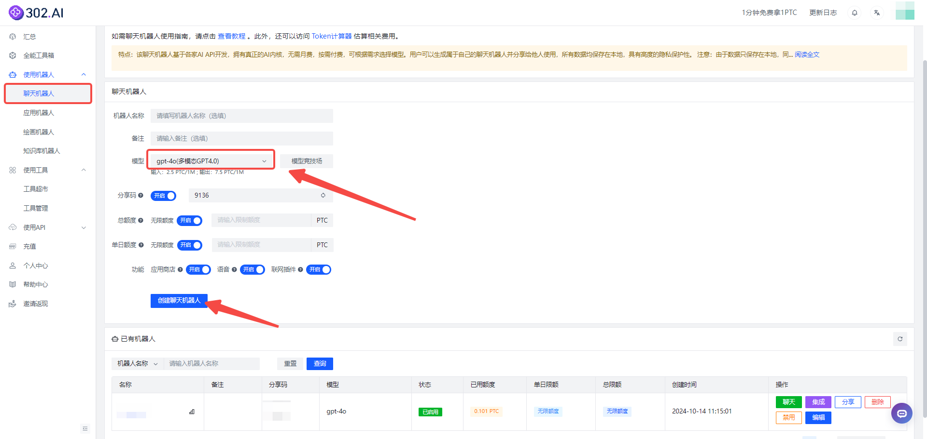Click the 使用机器人 robot icon

click(13, 75)
